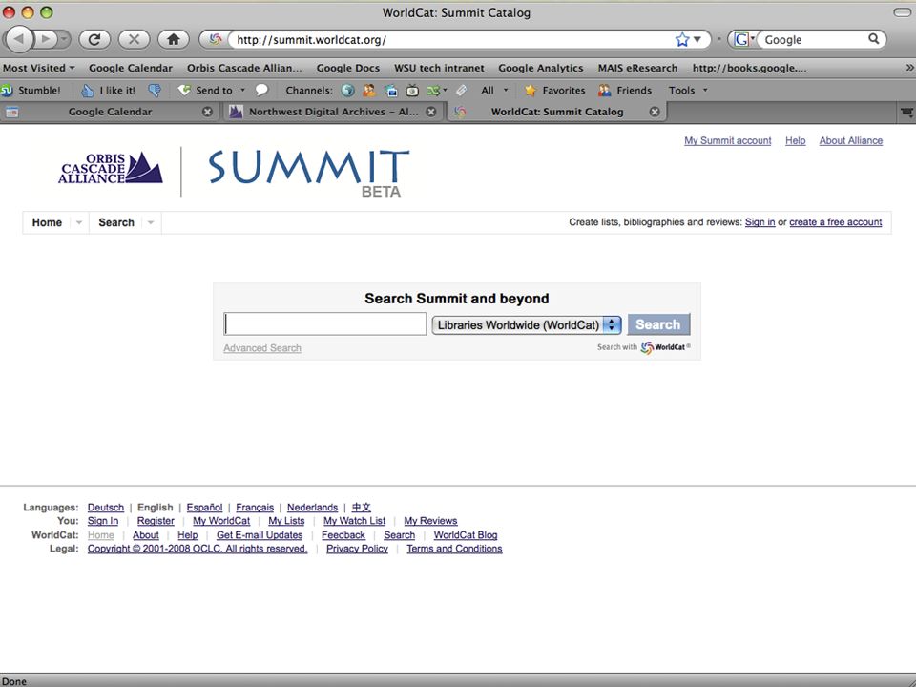916x687 pixels.
Task: Switch language to Deutsch
Action: [106, 507]
